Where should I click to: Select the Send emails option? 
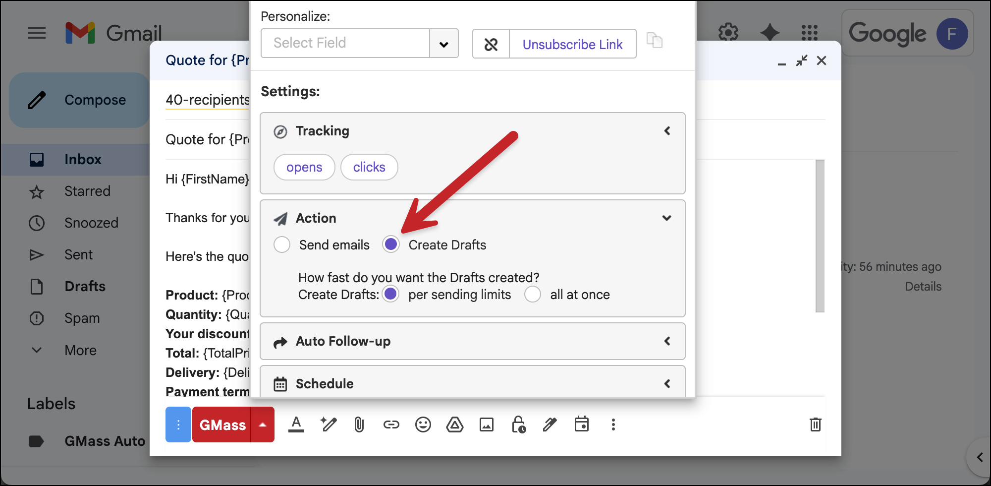click(282, 244)
